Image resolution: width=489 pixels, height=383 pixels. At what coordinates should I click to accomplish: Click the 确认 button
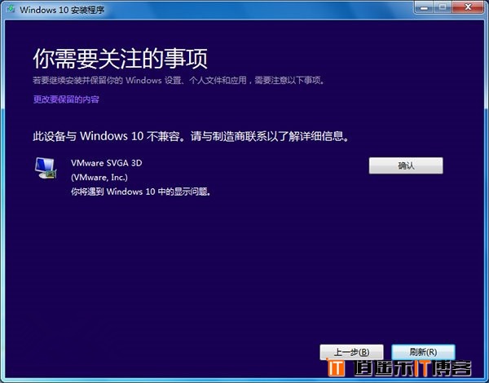pos(406,165)
